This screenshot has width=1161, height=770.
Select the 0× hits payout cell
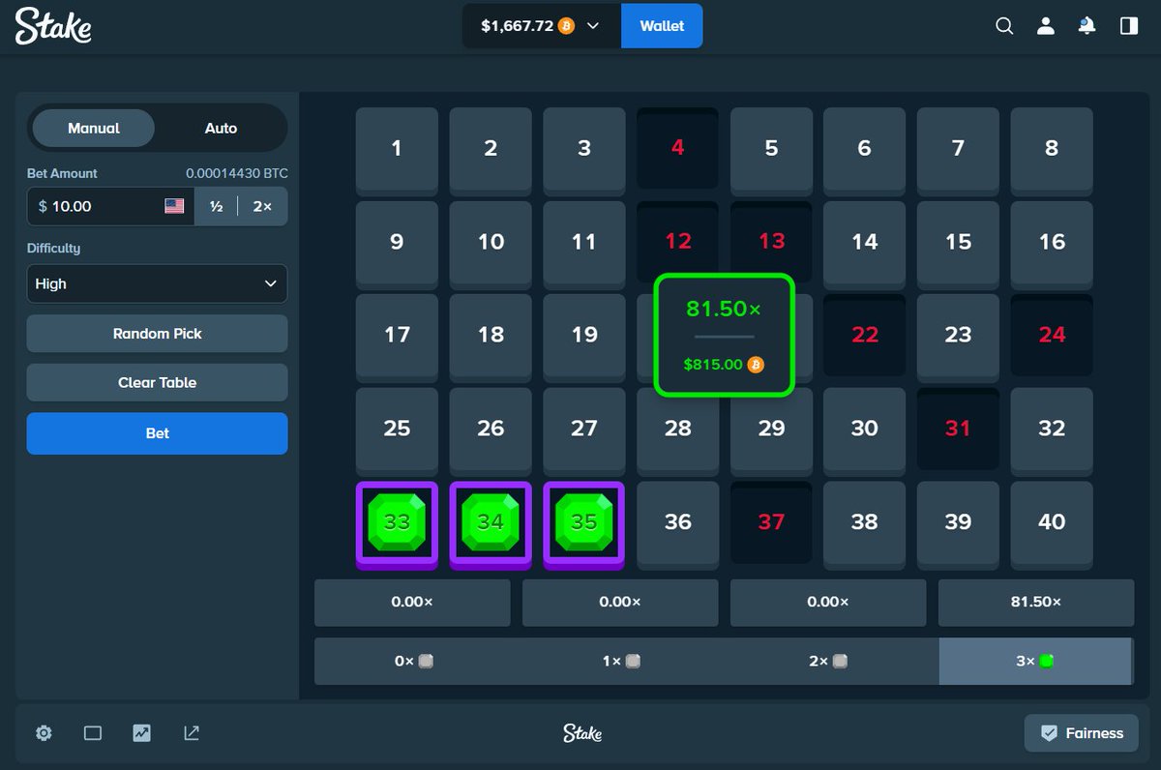413,662
